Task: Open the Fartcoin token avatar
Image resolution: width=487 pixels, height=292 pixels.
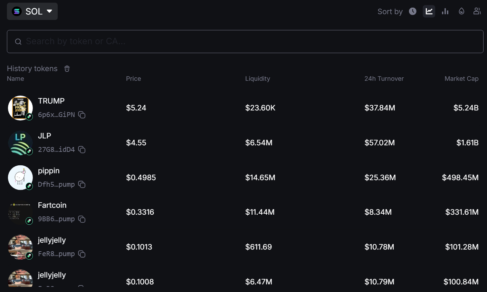Action: point(20,212)
